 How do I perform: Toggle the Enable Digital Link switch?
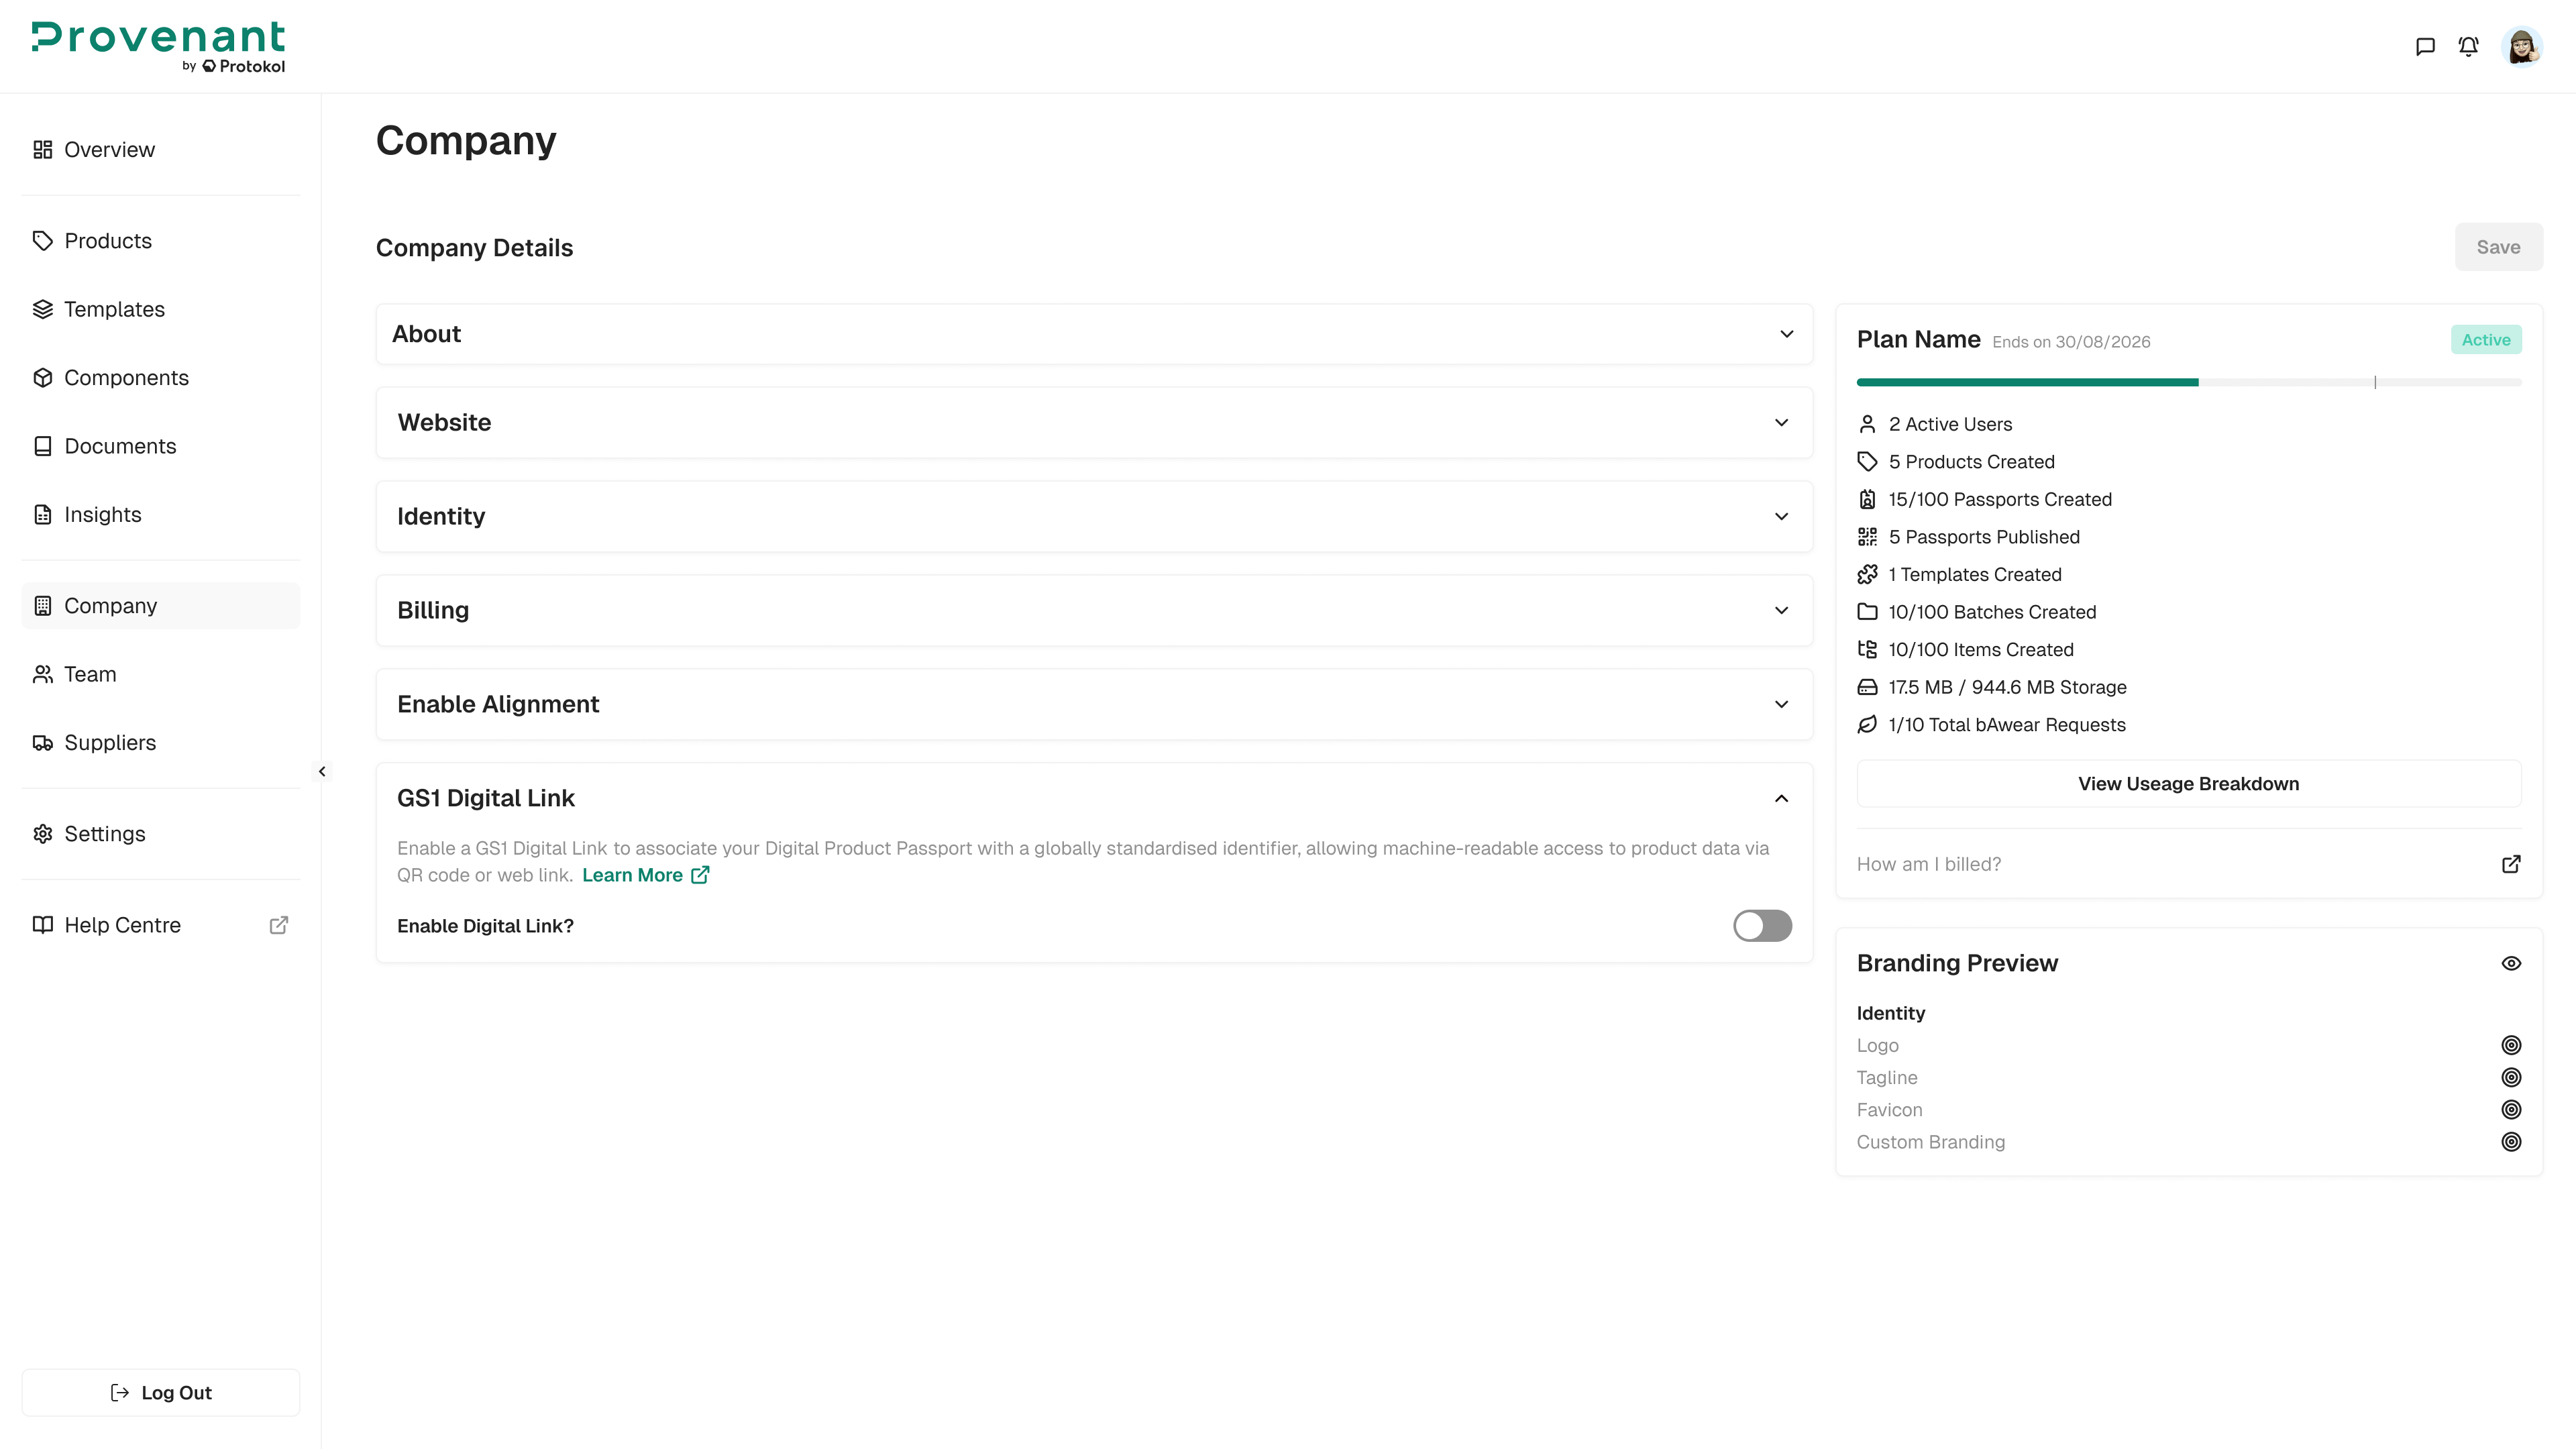(1762, 926)
